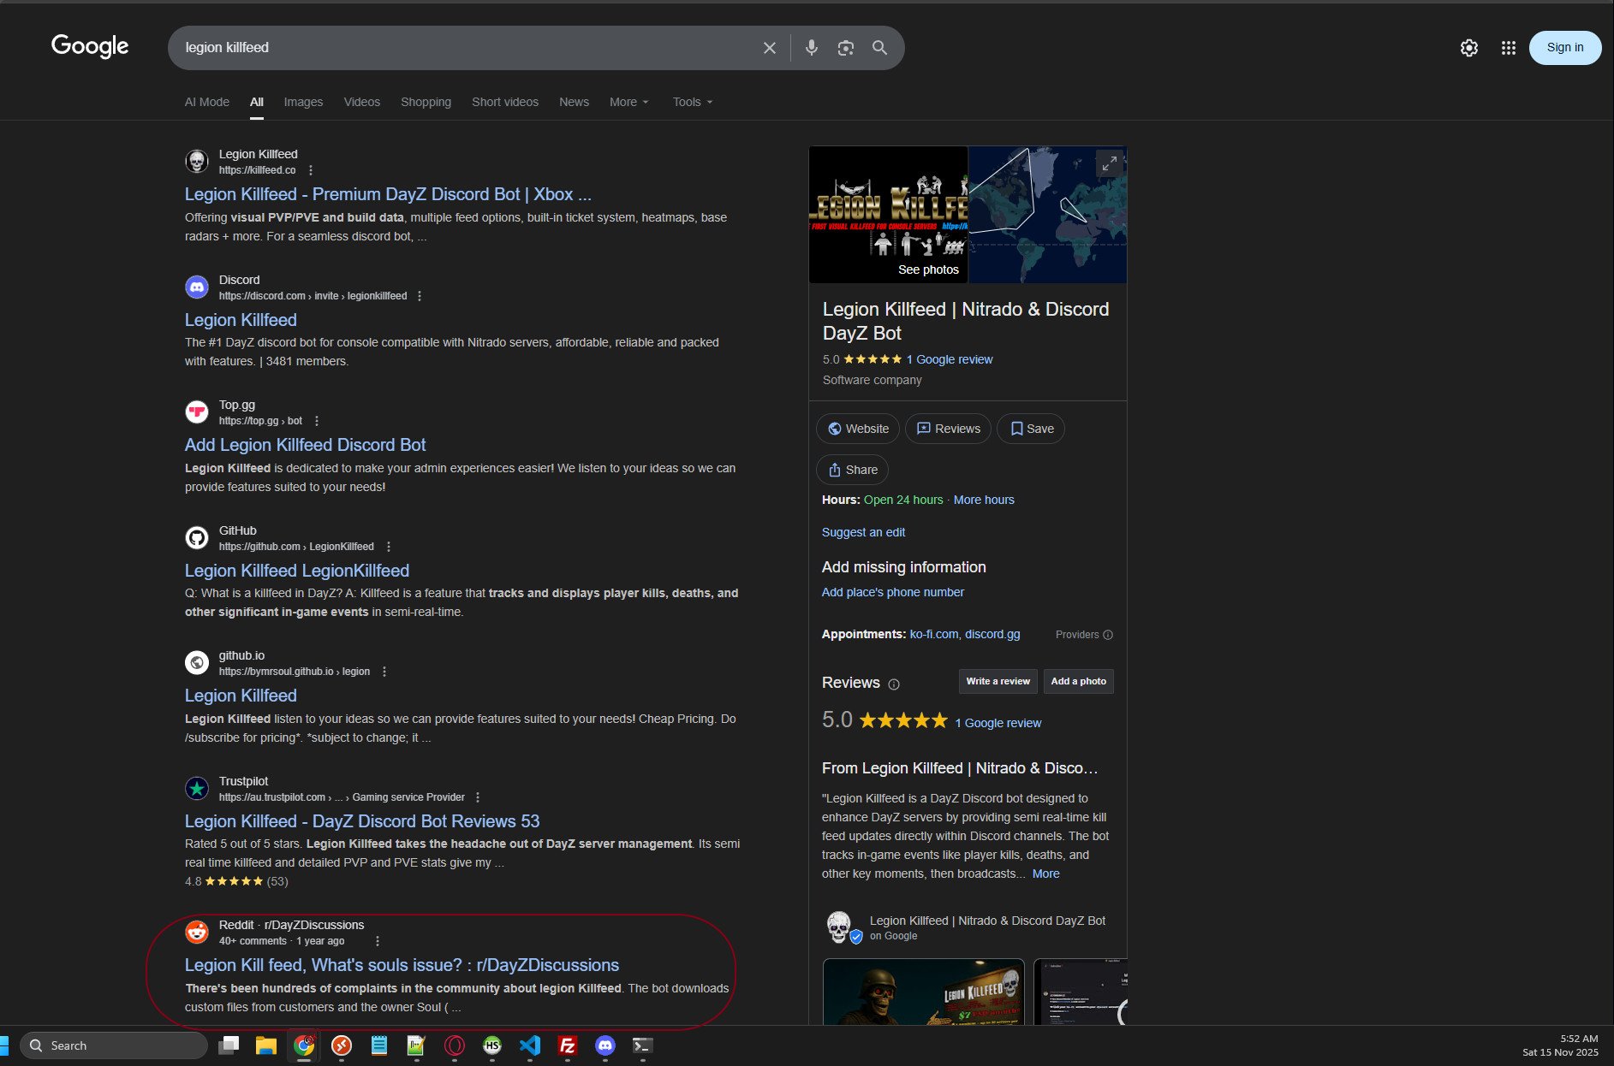Switch to AI Mode tab

pos(207,102)
